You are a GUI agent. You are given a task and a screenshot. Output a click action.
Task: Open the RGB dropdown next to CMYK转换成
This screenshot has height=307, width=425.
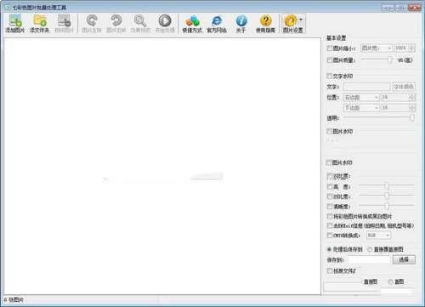(378, 236)
